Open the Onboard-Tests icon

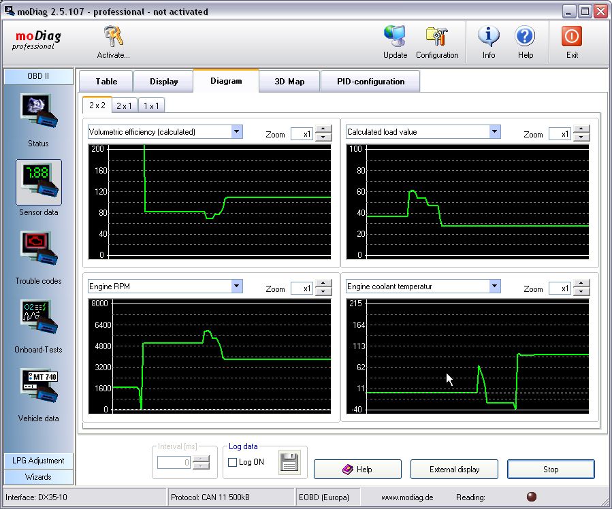click(38, 319)
